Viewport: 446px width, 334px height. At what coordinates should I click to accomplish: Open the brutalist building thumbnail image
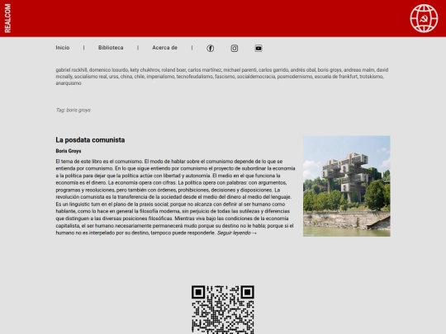click(346, 186)
